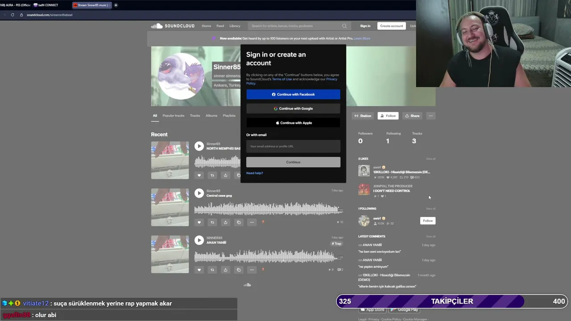Click download arrow on Central ceee gng
Image resolution: width=571 pixels, height=321 pixels.
(263, 222)
